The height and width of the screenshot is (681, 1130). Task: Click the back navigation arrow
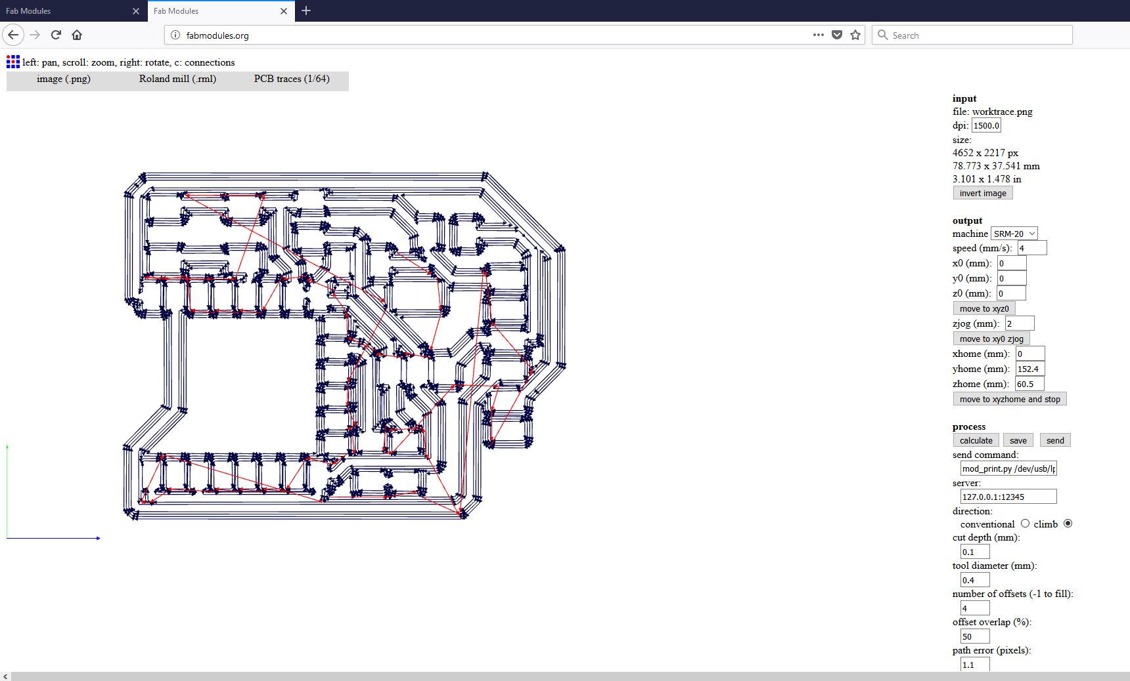(x=13, y=35)
